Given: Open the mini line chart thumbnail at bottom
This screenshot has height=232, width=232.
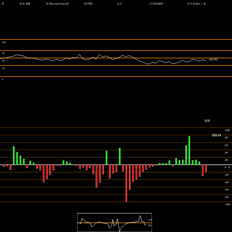Looking at the screenshot, I should [x=115, y=222].
